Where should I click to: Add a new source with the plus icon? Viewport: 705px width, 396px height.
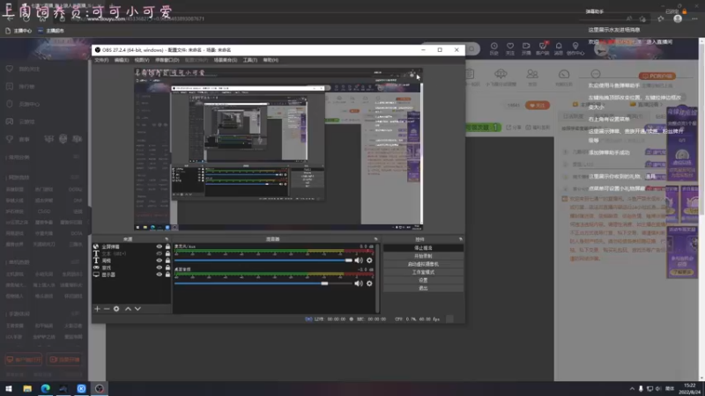(97, 309)
